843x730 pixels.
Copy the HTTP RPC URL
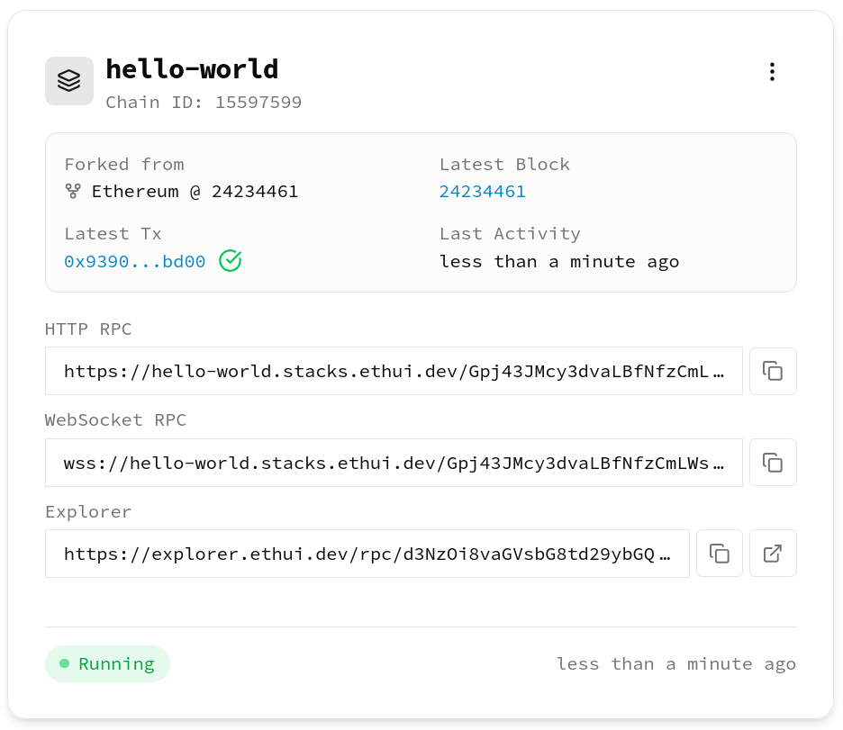click(773, 371)
